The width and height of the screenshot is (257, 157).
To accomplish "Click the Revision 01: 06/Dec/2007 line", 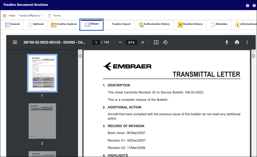I will (x=127, y=141).
